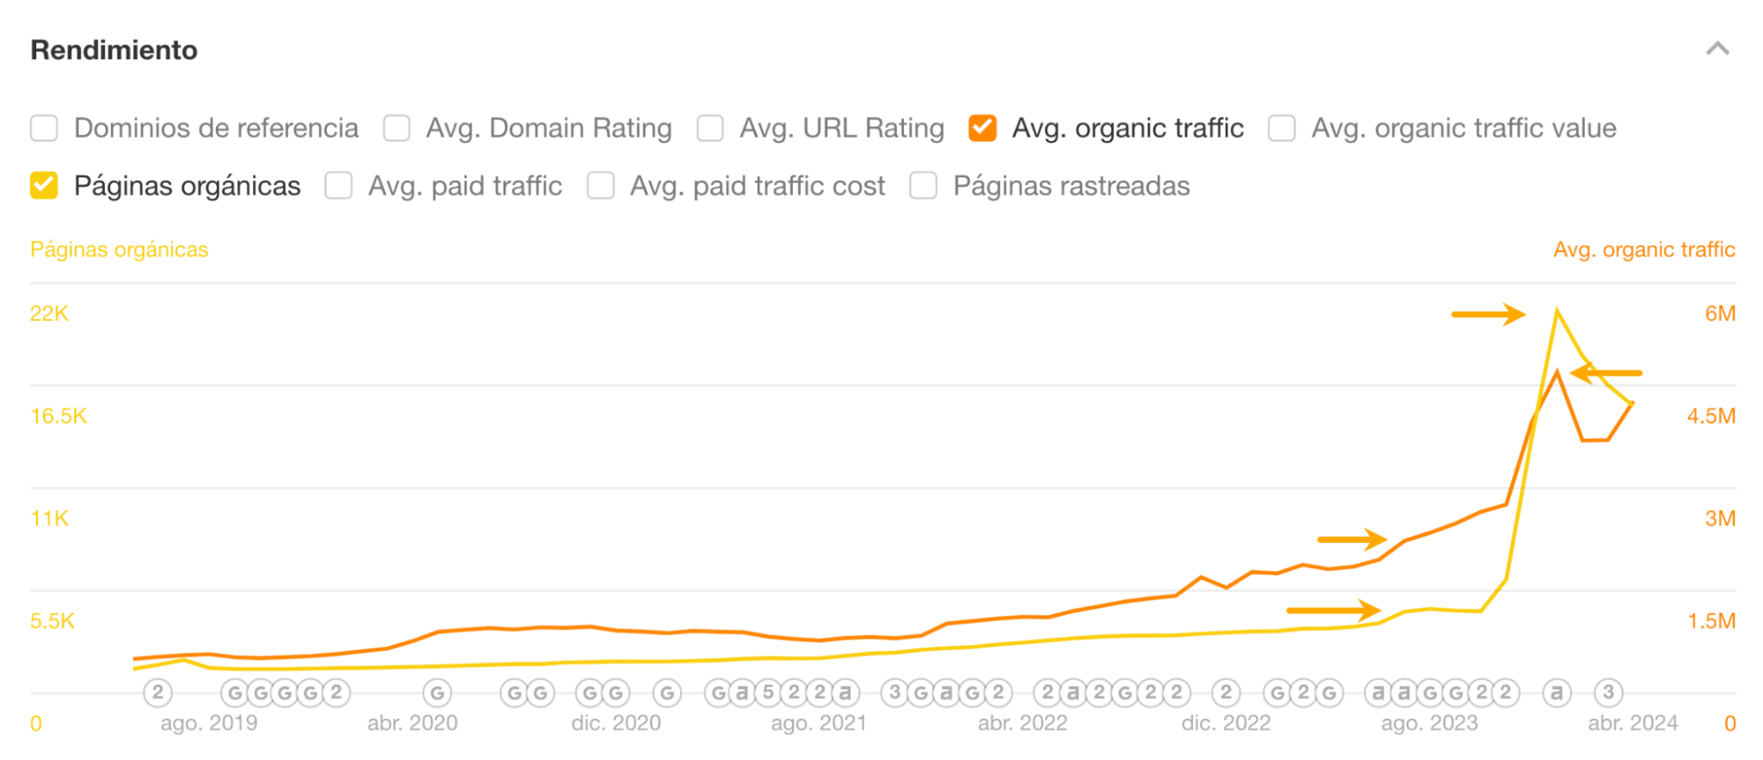The image size is (1763, 760).
Task: Check Páginas rastreadas
Action: pyautogui.click(x=923, y=185)
